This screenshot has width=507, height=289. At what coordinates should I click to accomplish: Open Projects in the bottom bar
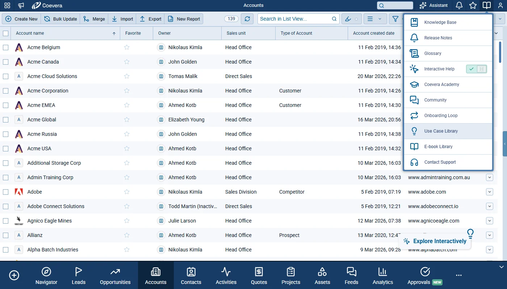[291, 276]
